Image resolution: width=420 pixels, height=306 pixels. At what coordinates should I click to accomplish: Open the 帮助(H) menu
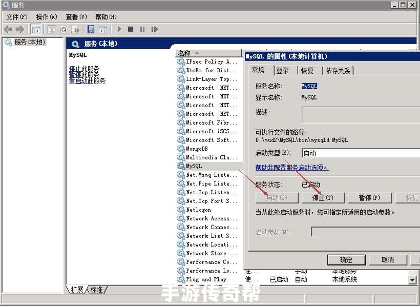tap(106, 17)
